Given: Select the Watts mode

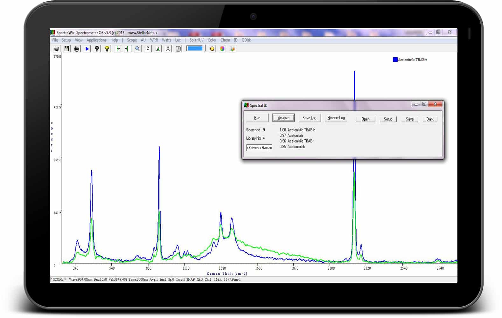Looking at the screenshot, I should [166, 40].
